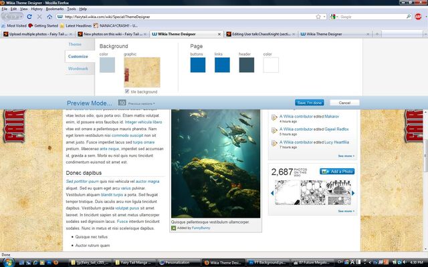
Task: Switch to Personalization window in taskbar
Action: (179, 262)
